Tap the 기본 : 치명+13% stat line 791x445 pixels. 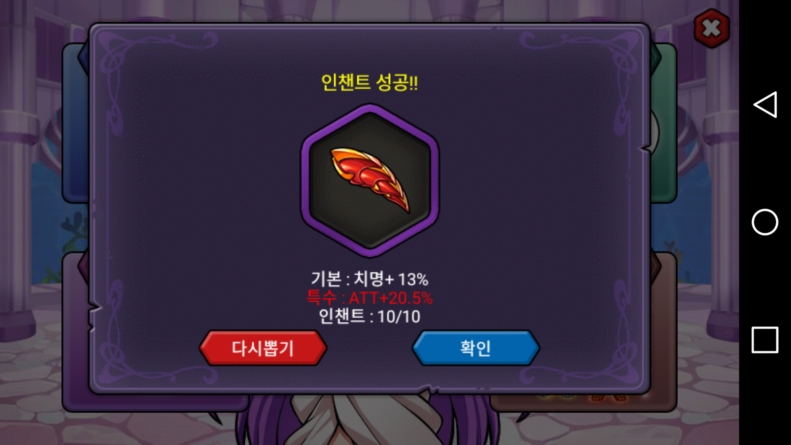pyautogui.click(x=370, y=279)
